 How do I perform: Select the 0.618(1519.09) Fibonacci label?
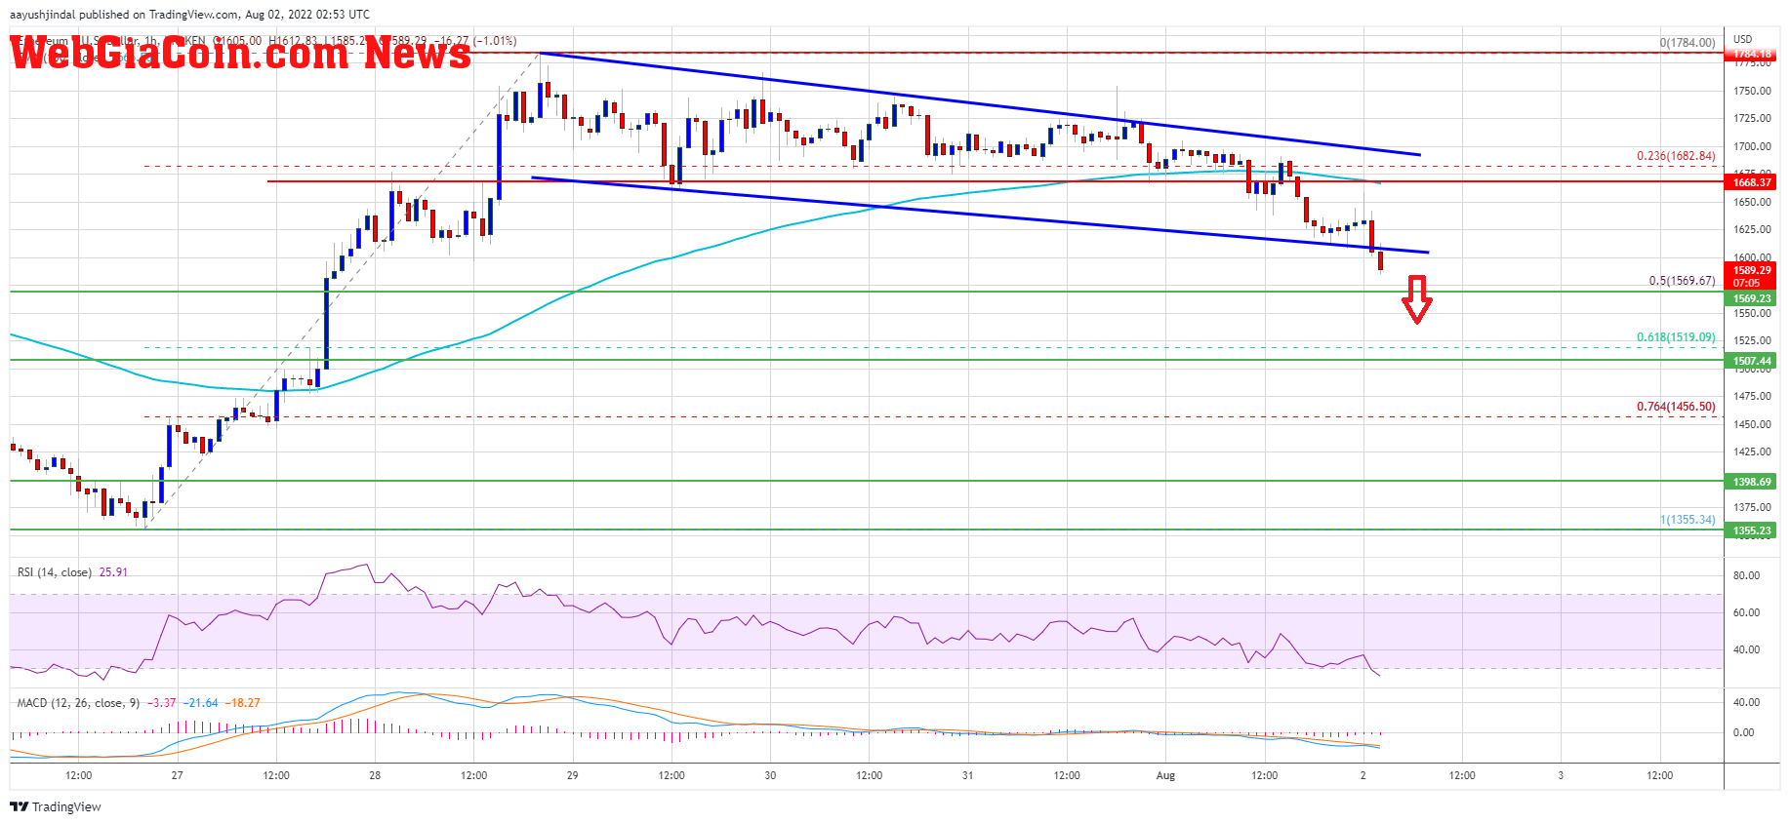[1676, 337]
